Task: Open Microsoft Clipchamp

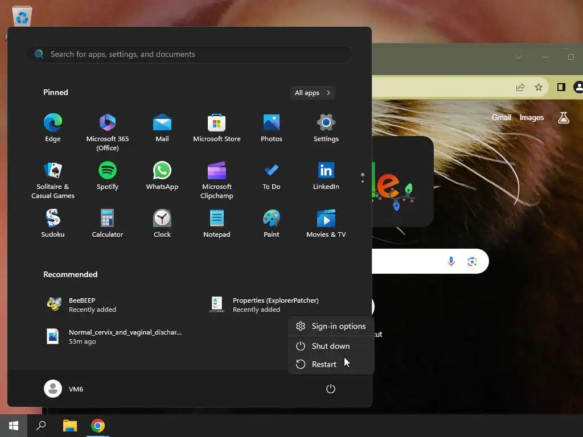Action: [x=217, y=180]
